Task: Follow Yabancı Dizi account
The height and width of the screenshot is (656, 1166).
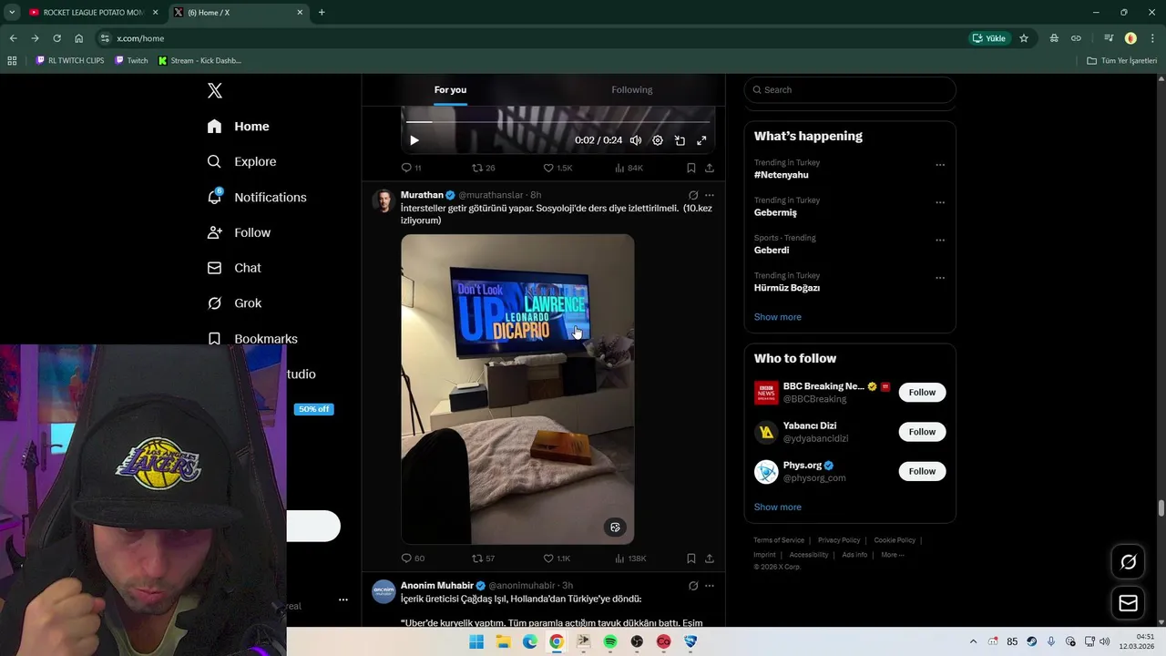Action: [x=922, y=432]
